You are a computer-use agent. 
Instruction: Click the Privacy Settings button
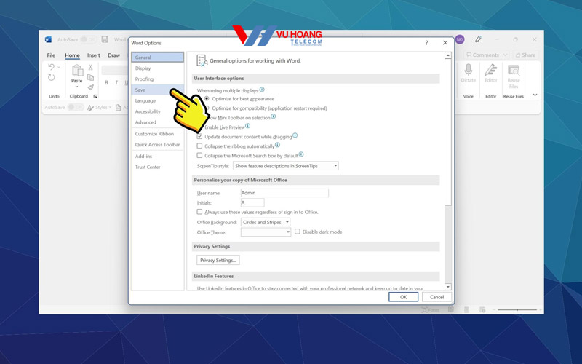(218, 260)
